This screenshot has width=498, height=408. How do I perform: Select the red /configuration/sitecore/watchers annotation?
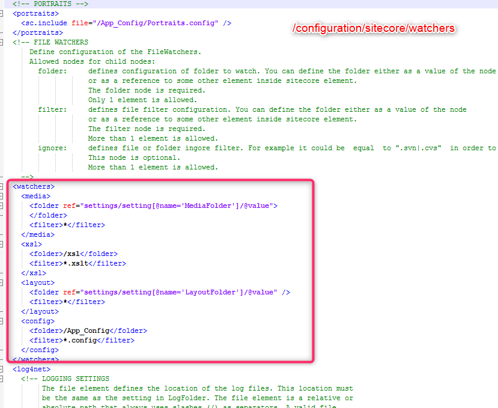pyautogui.click(x=373, y=28)
